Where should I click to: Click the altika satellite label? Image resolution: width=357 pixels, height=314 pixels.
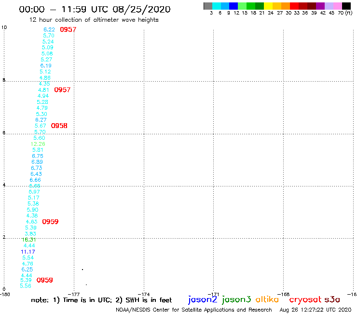pyautogui.click(x=267, y=300)
